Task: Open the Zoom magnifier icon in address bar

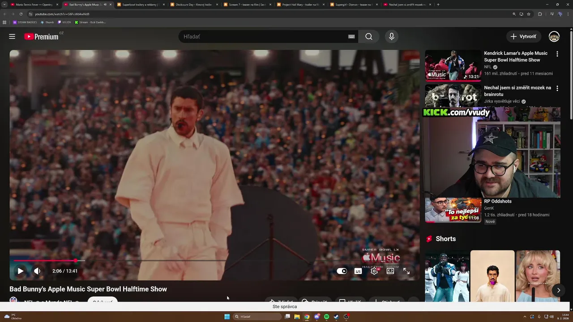Action: 514,14
